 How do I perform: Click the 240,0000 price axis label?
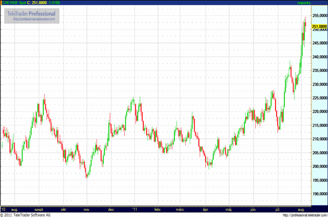[319, 57]
